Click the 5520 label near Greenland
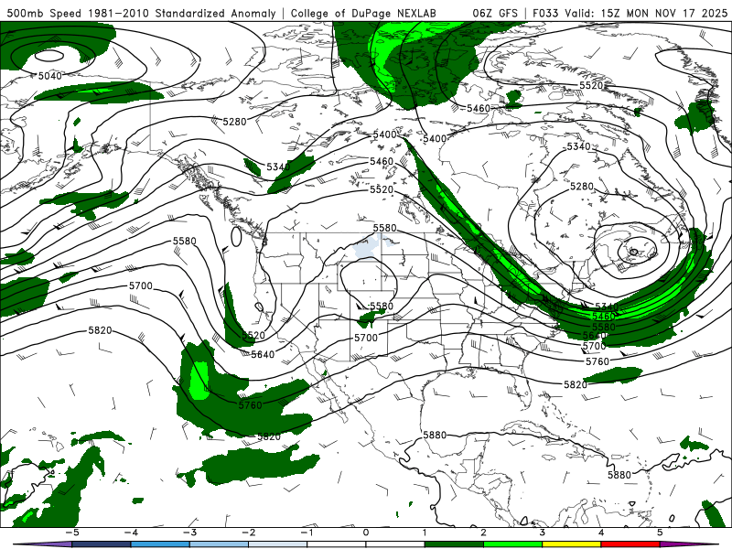This screenshot has height=549, width=732. pos(591,85)
